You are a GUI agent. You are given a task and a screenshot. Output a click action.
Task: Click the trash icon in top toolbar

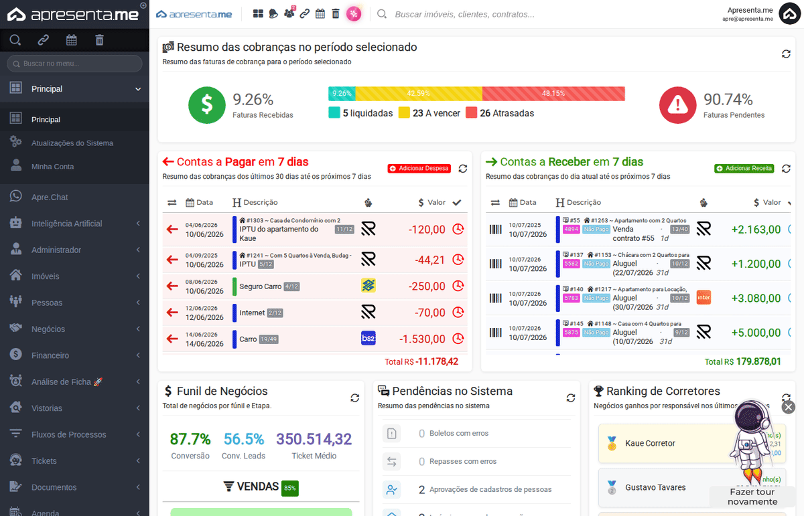336,13
